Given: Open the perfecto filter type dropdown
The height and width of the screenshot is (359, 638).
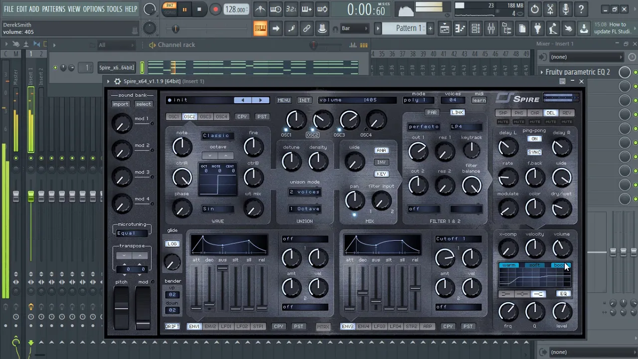Looking at the screenshot, I should (x=424, y=127).
